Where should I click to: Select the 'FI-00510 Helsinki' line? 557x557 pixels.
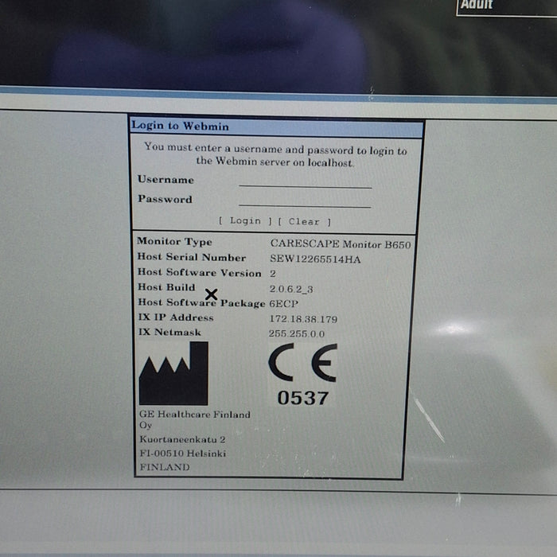pos(182,454)
